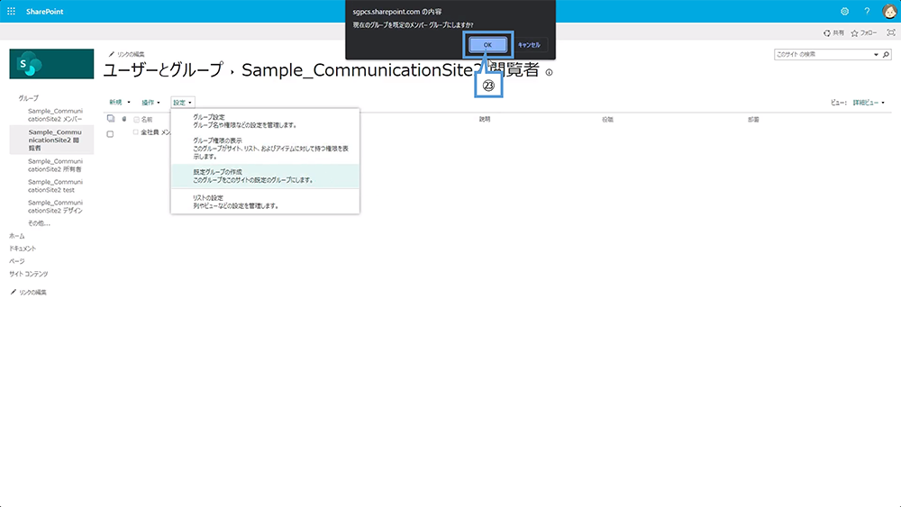
Task: Go to ホーム in left navigation
Action: tap(16, 236)
